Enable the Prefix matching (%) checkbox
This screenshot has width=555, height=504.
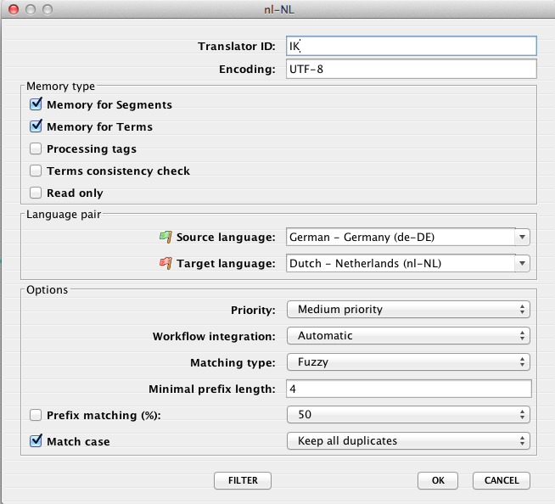coord(36,415)
